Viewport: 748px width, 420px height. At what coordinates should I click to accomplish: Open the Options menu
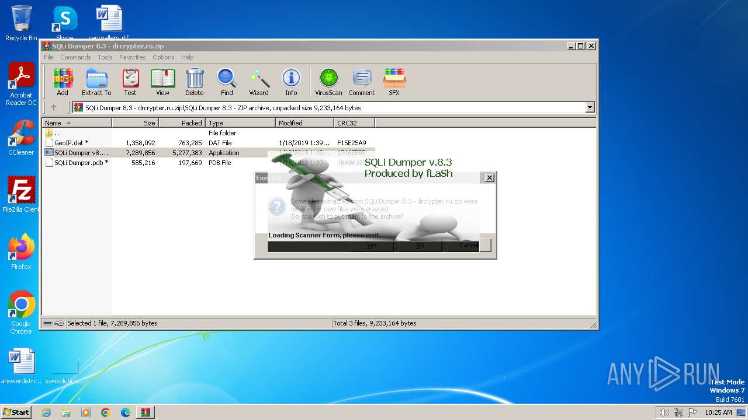click(164, 57)
